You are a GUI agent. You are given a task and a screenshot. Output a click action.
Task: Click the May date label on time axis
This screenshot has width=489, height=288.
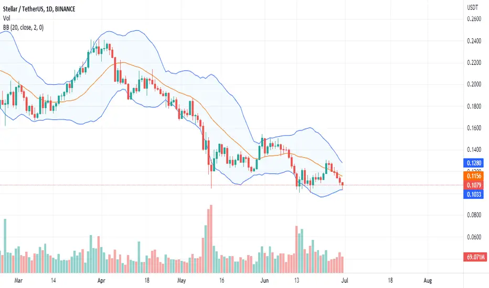click(182, 281)
